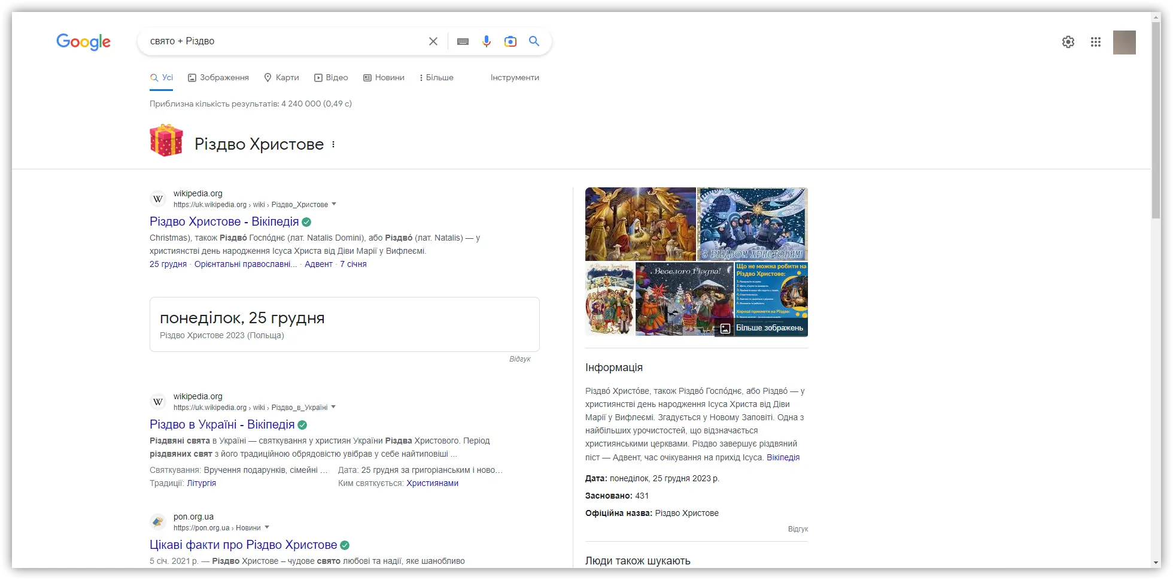Open the Інструменти search tools
This screenshot has height=580, width=1173.
[x=515, y=78]
